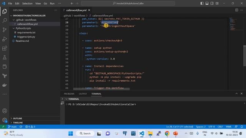
Task: Synchronize changes icon in status bar
Action: (x=21, y=127)
